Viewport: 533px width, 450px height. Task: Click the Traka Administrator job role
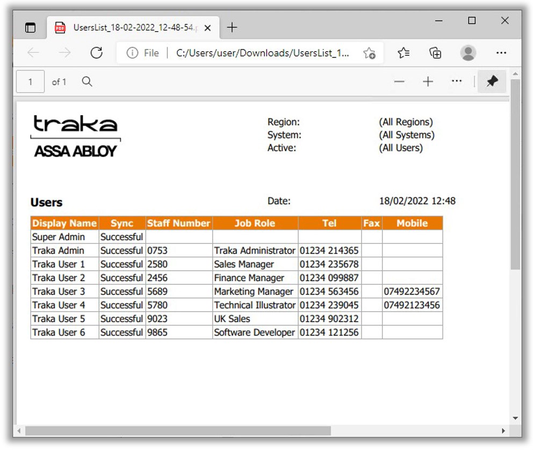click(x=255, y=250)
